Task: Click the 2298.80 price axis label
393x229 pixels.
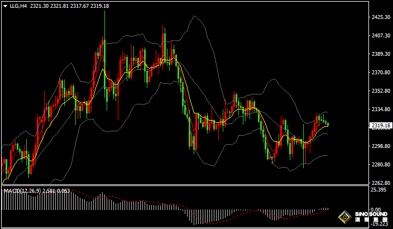Action: tap(381, 146)
